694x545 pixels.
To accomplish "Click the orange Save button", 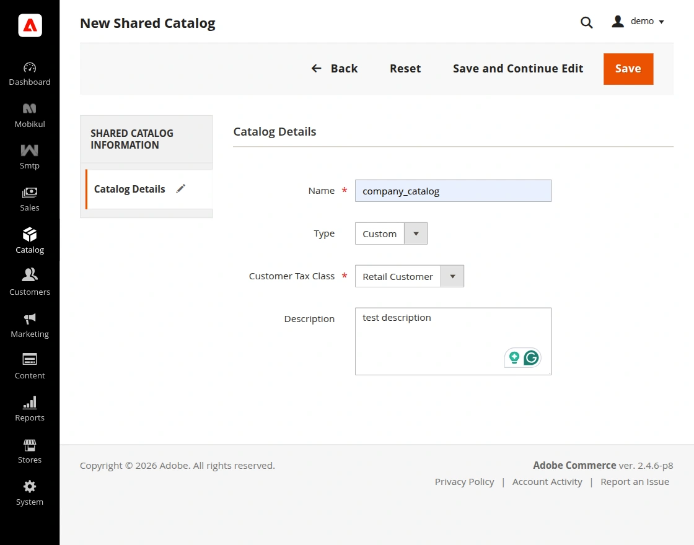I will coord(628,69).
